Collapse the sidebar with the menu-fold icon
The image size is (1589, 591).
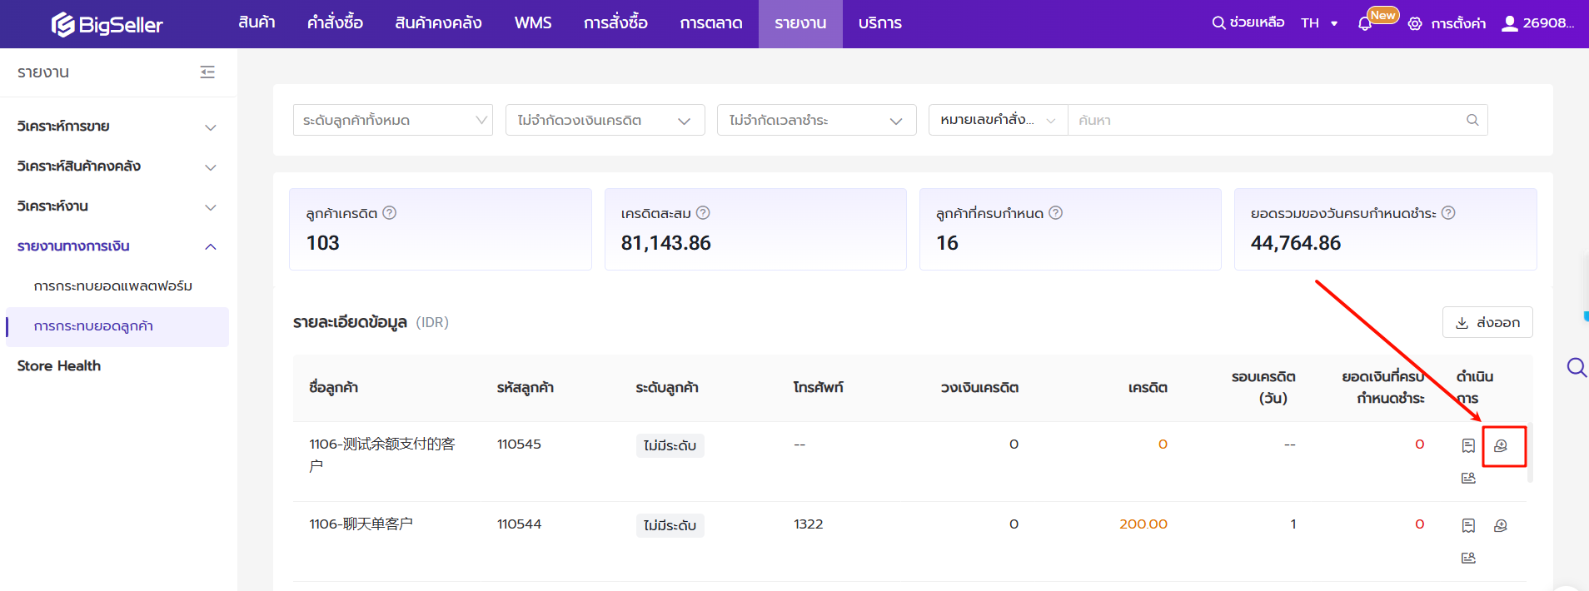point(207,72)
